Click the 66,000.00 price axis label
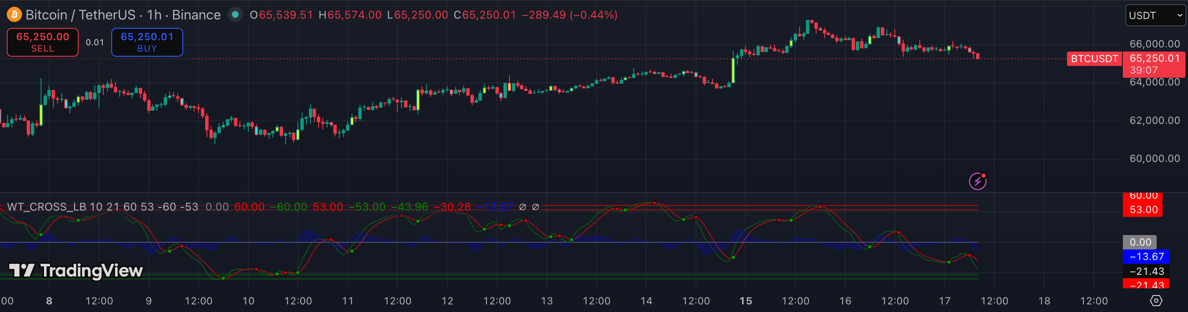The image size is (1188, 312). coord(1154,44)
